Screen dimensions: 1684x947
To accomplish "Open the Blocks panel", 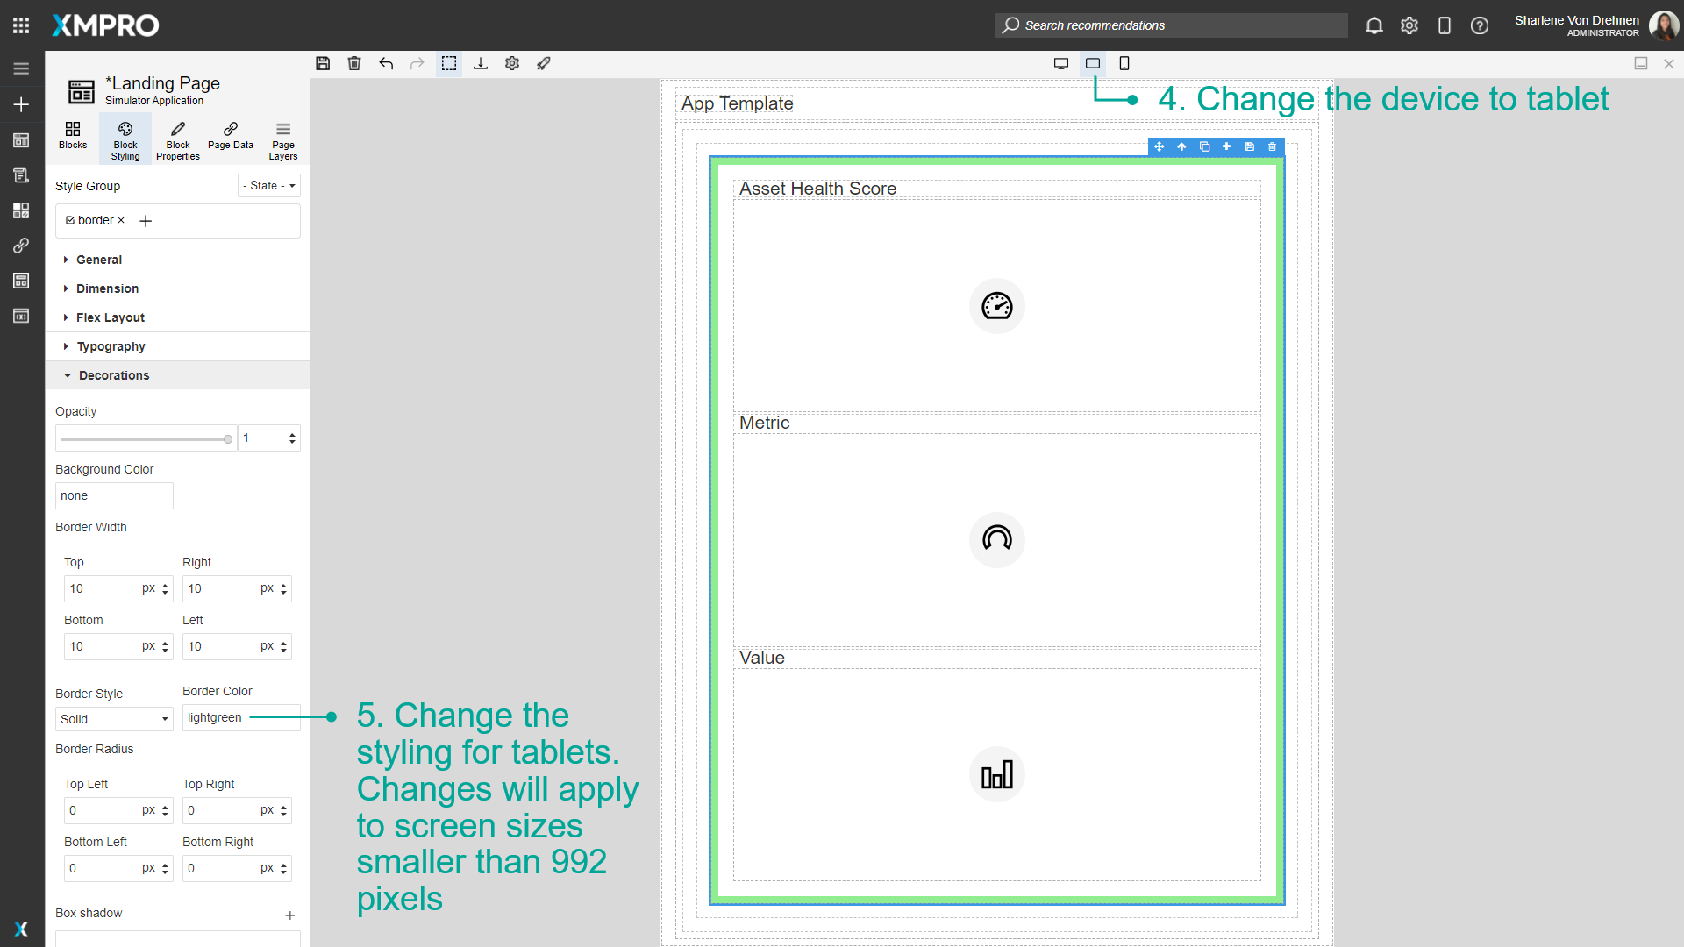I will (72, 139).
